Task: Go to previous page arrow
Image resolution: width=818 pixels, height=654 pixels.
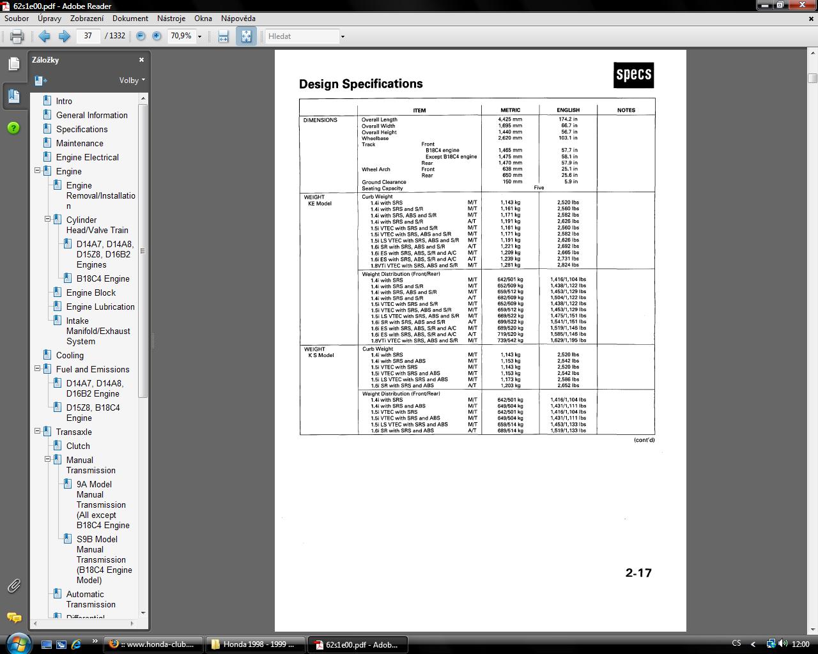Action: pos(44,36)
